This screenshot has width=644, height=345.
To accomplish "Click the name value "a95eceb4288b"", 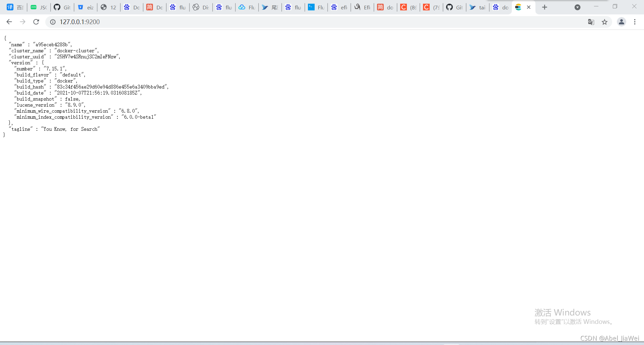I will coord(52,45).
